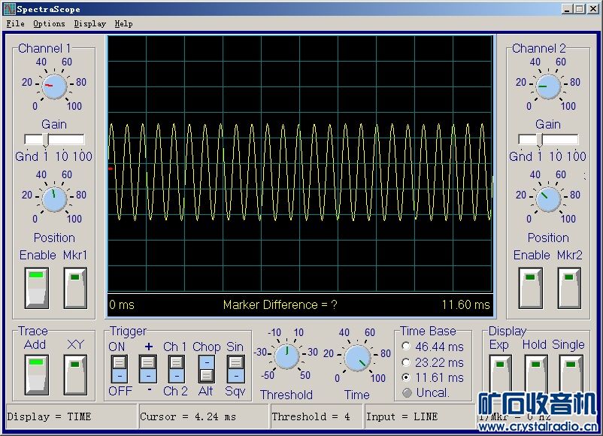Click the Channel 2 position knob
Image resolution: width=603 pixels, height=436 pixels.
[x=548, y=199]
